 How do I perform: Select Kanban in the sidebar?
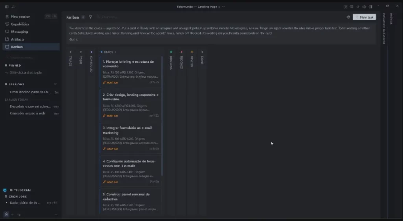coord(31,47)
